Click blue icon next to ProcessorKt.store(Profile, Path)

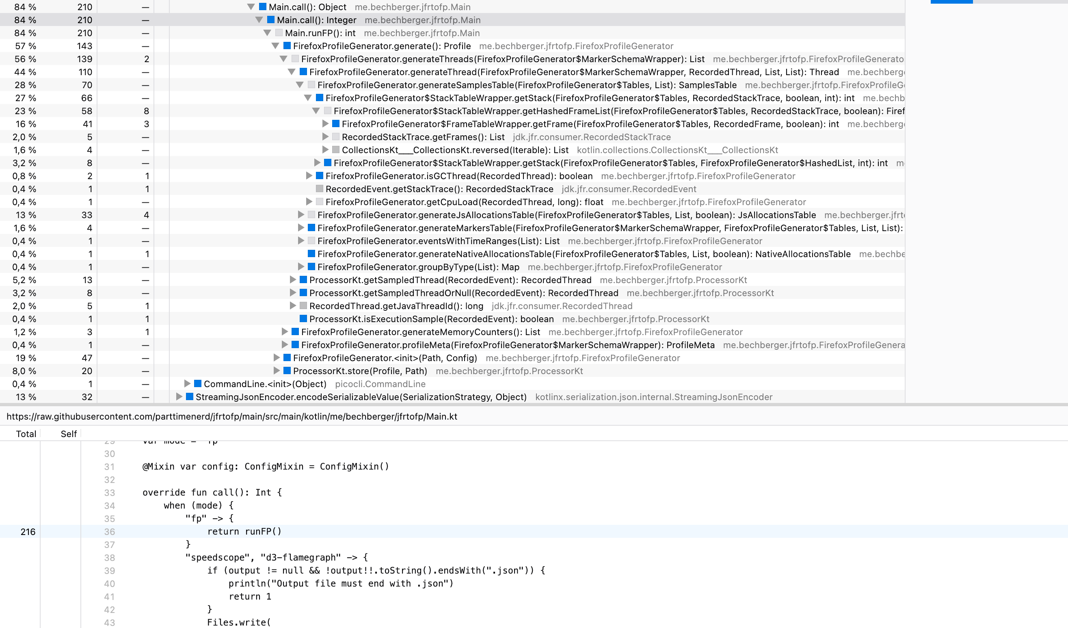tap(287, 370)
